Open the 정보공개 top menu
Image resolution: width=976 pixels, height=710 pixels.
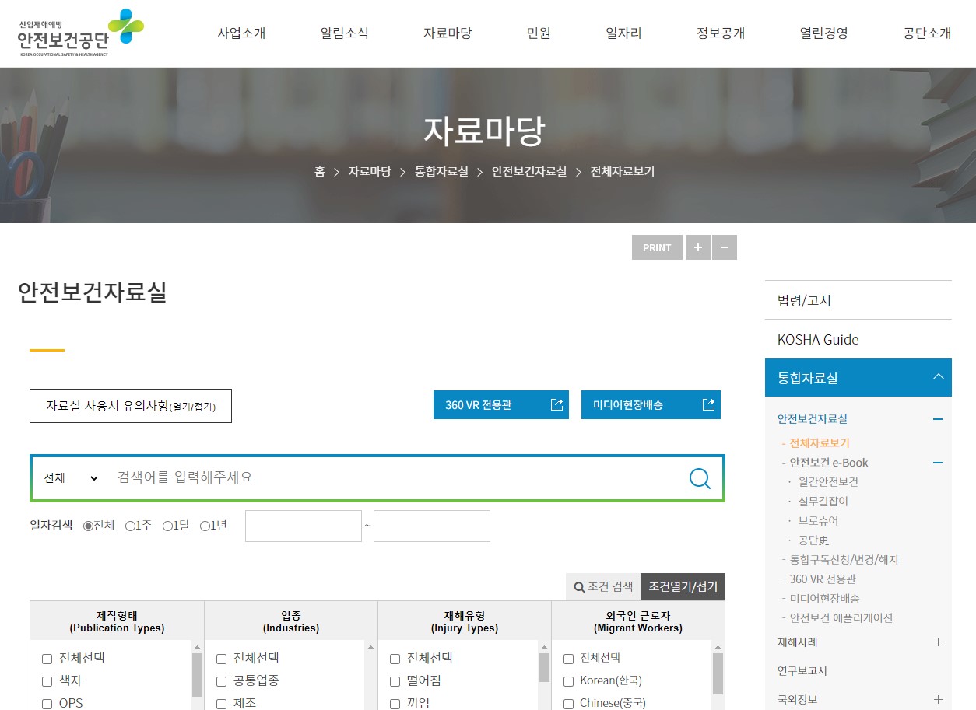point(721,33)
